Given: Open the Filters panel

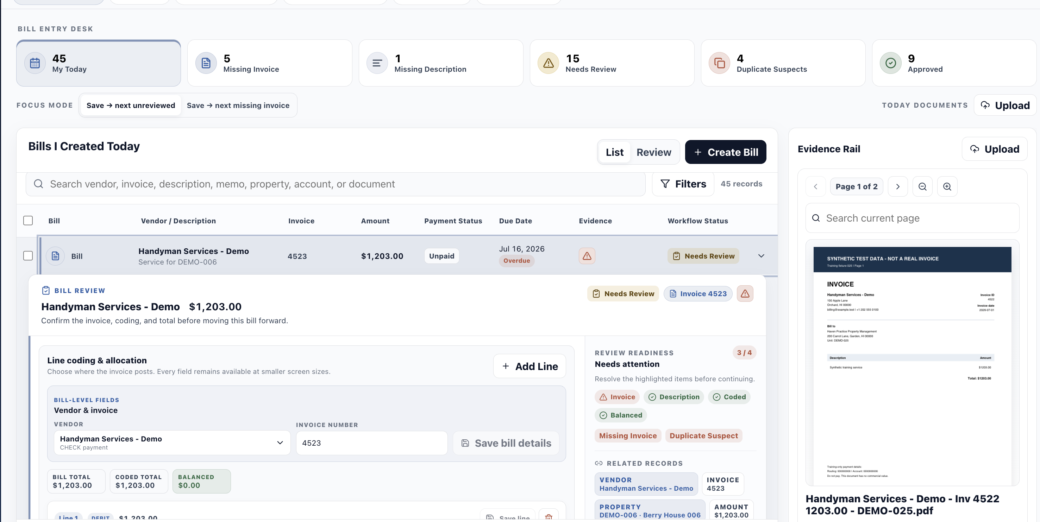Looking at the screenshot, I should point(683,184).
